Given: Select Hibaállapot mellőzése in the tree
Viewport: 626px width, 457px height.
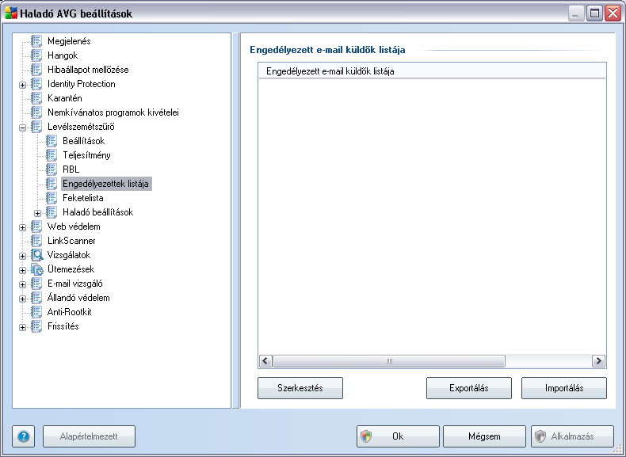Looking at the screenshot, I should [88, 70].
